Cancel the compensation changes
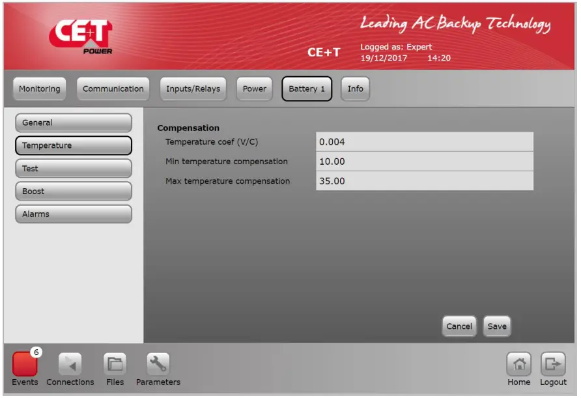 point(459,326)
